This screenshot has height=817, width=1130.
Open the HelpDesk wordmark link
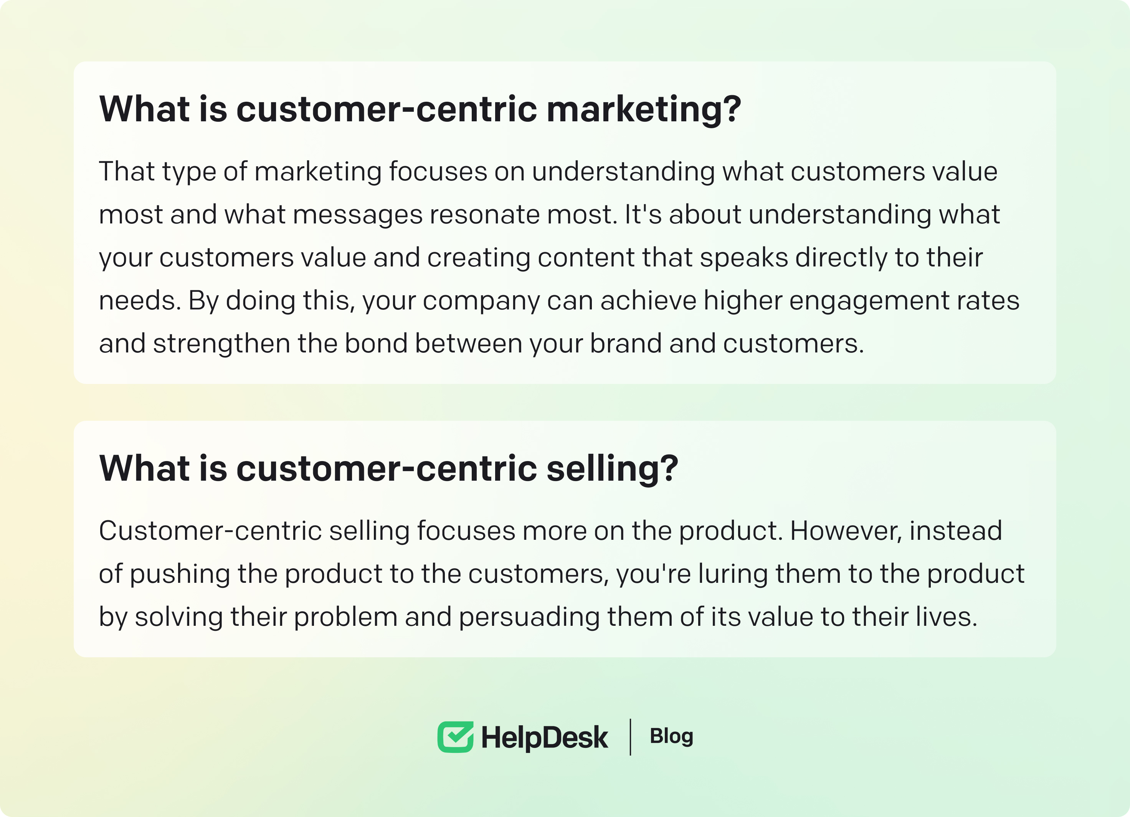click(x=544, y=737)
